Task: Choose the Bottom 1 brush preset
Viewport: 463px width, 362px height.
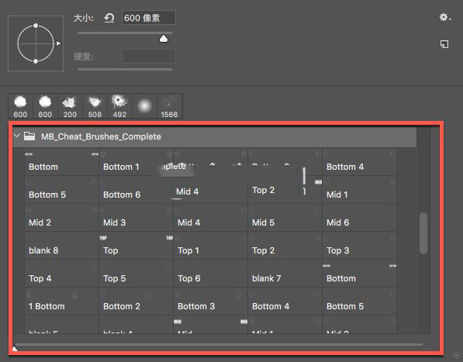Action: [x=136, y=162]
